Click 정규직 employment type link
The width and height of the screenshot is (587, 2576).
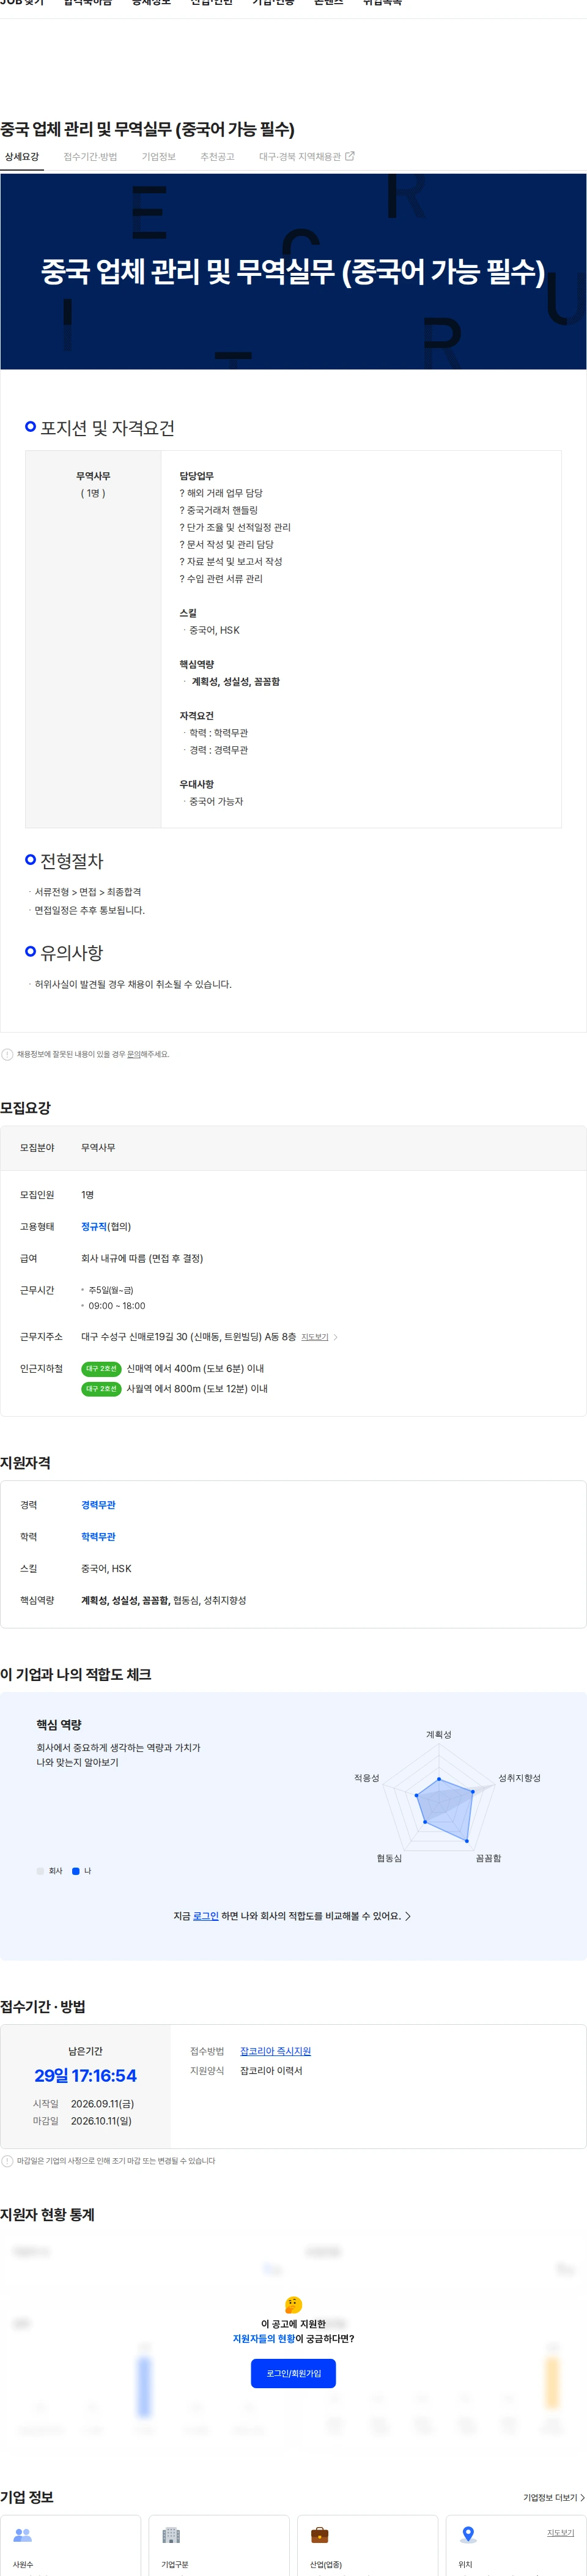coord(94,1226)
